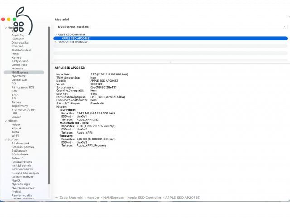
Task: Select SAS in the sidebar
Action: 14,91
